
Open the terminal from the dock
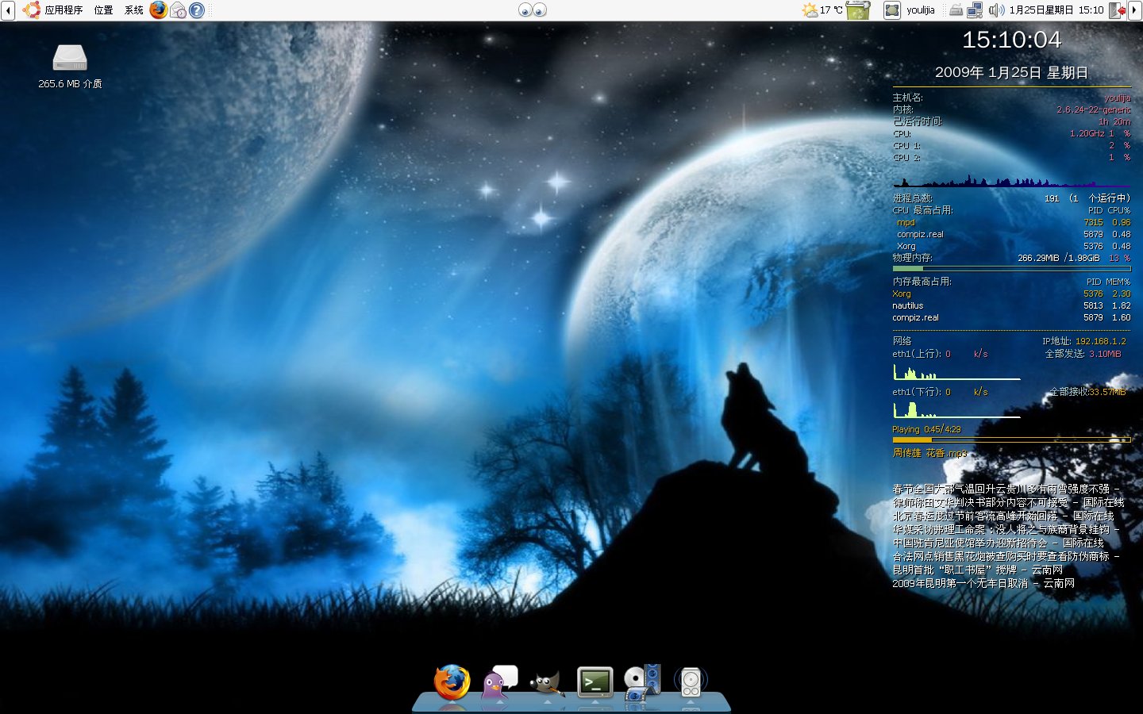click(595, 681)
